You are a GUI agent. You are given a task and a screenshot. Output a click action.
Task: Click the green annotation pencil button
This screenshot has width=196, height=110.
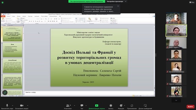pyautogui.click(x=5, y=93)
